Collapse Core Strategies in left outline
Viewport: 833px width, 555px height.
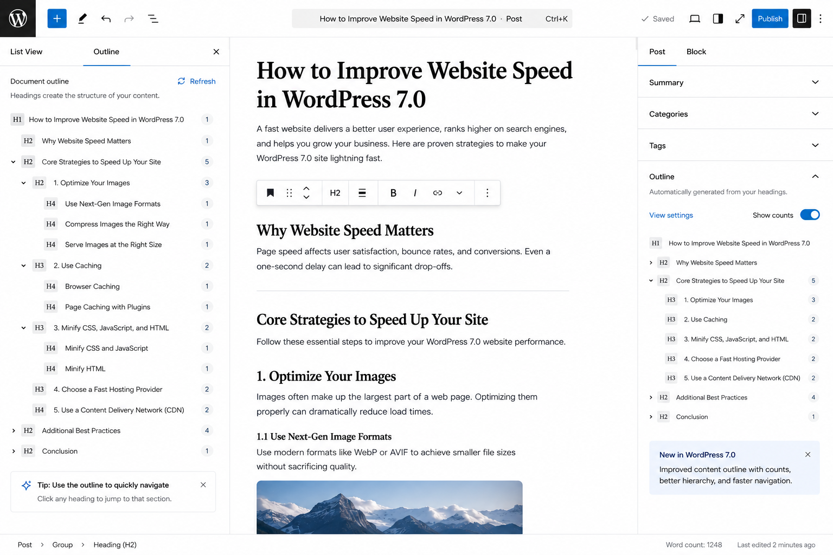pos(14,162)
